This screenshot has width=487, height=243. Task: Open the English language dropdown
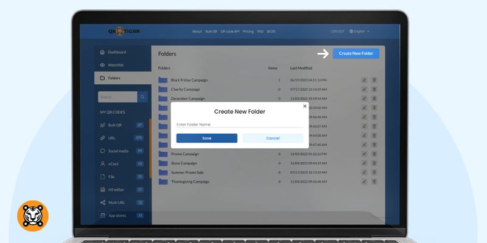pyautogui.click(x=359, y=32)
